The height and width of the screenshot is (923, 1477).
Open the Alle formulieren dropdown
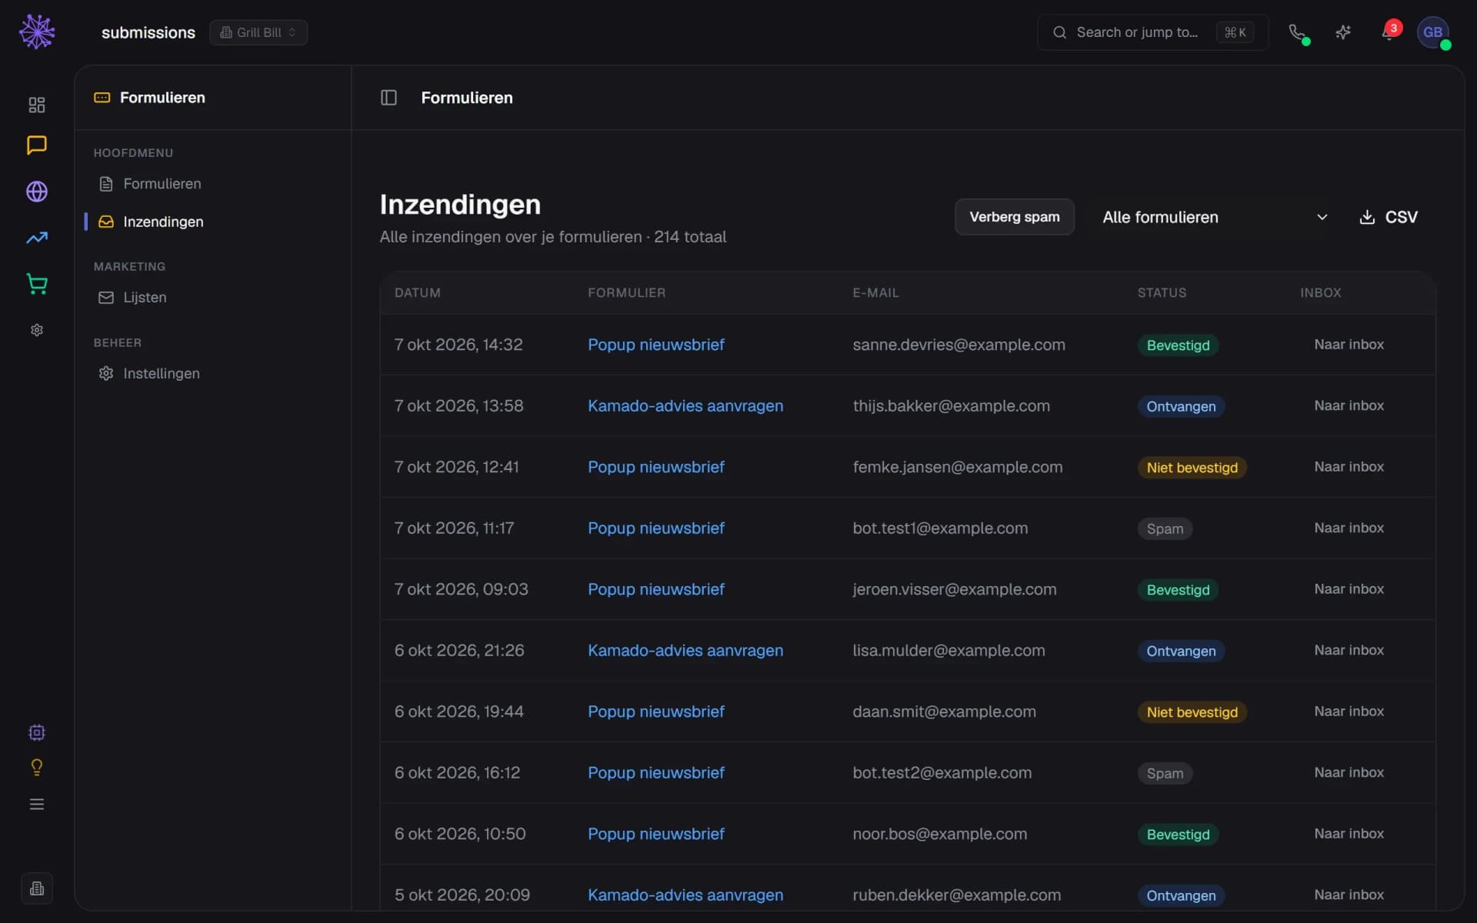pyautogui.click(x=1215, y=217)
